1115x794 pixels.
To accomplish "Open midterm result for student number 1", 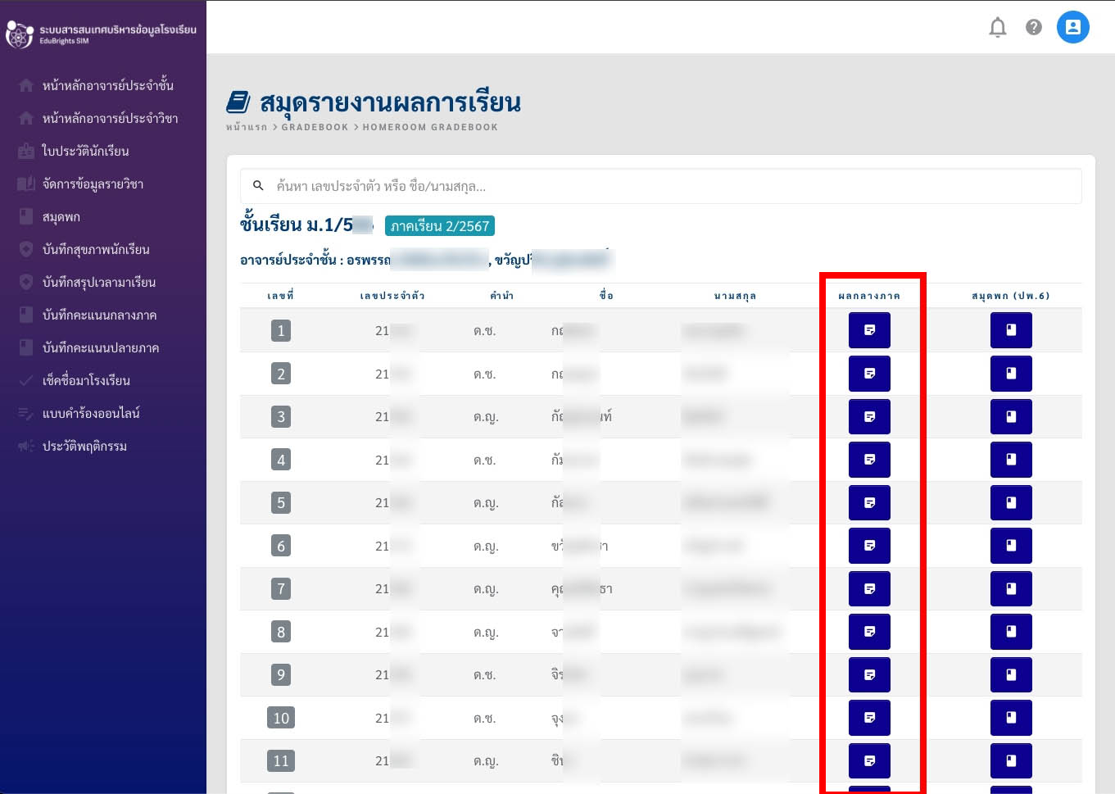I will pos(869,330).
